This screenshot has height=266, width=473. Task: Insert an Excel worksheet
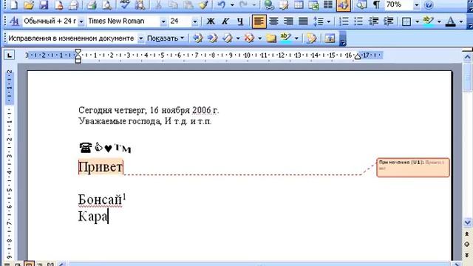313,4
